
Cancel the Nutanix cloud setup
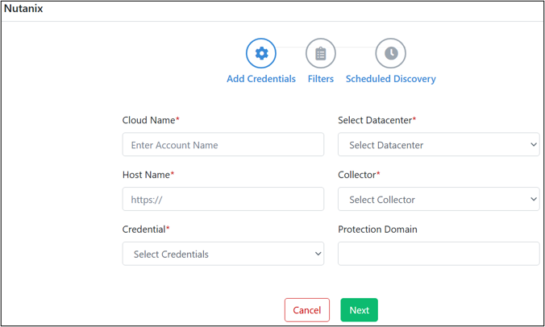click(x=307, y=309)
